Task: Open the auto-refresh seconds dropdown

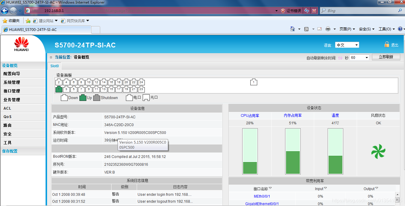Action: [x=359, y=58]
